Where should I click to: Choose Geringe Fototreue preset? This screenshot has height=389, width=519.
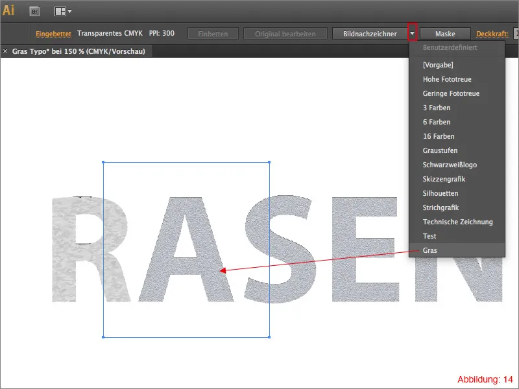[x=457, y=93]
